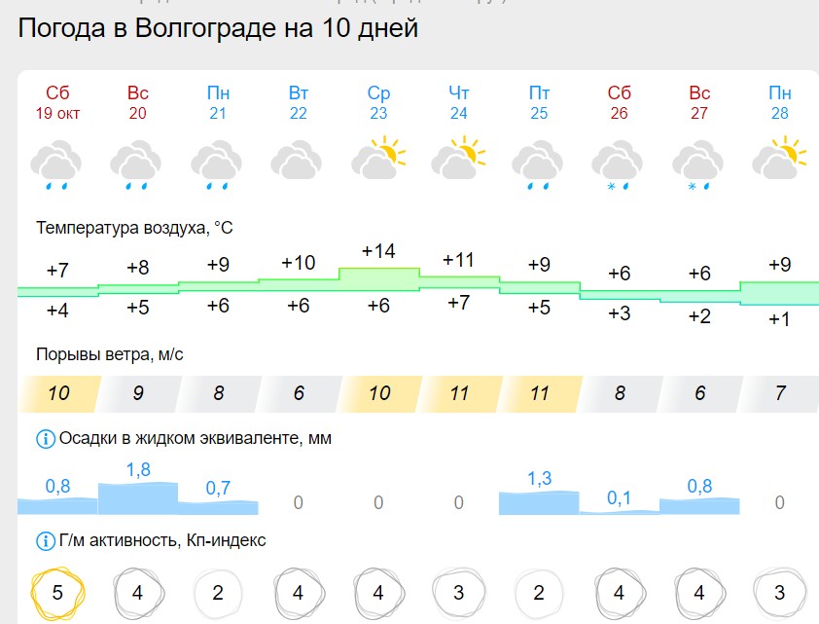Click the cloudy weather icon for Tuesday 22
The height and width of the screenshot is (624, 819).
tap(298, 160)
